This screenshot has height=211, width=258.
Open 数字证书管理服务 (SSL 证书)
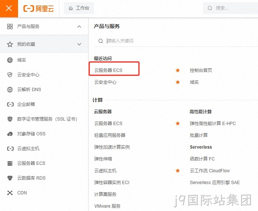pos(47,119)
